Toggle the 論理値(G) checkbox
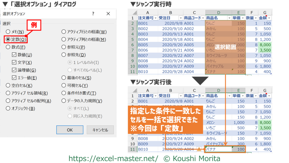289x163 pixels. [14, 70]
